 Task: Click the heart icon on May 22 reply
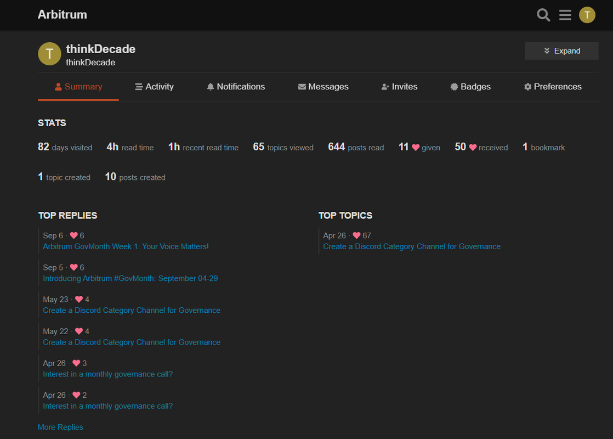tap(78, 331)
